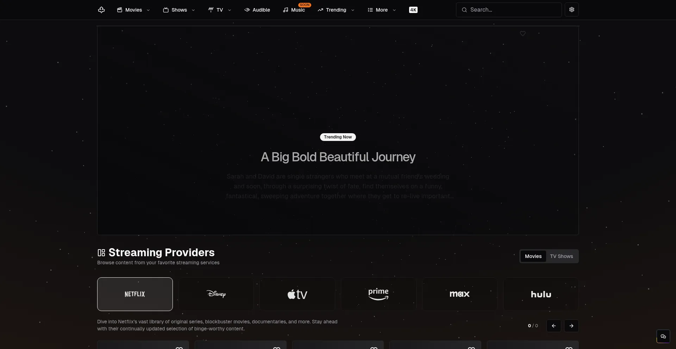Click the movie synopsis starting "Sarah and David"

(x=339, y=186)
